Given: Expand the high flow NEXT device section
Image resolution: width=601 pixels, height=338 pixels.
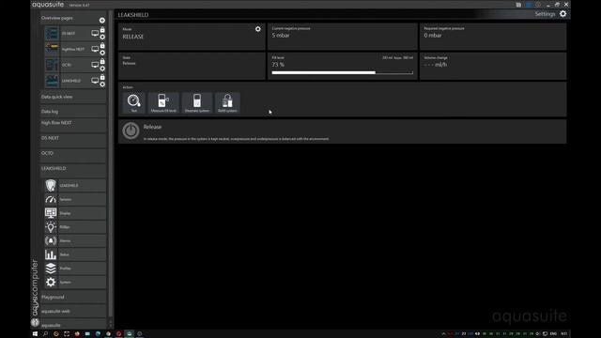Looking at the screenshot, I should [73, 125].
